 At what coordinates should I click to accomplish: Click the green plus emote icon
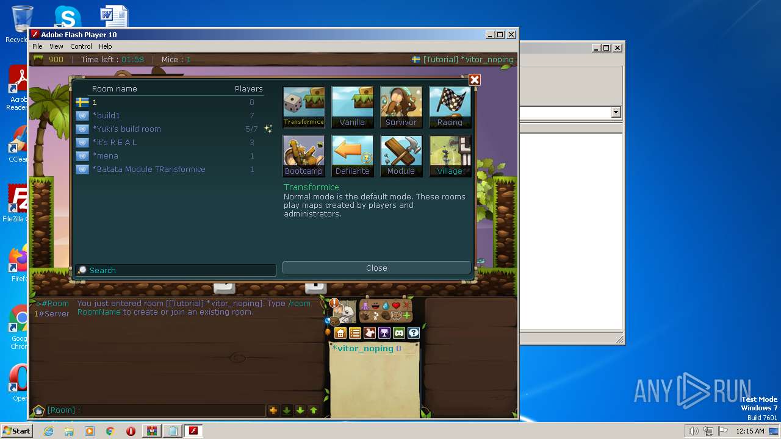pos(406,316)
